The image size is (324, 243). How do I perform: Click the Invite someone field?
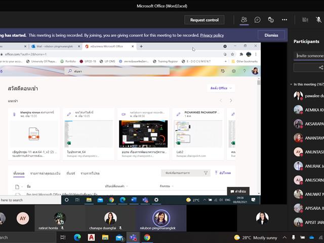(x=309, y=56)
